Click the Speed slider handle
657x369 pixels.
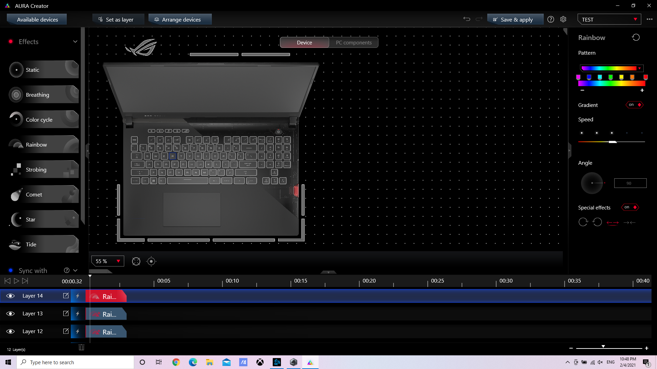613,142
